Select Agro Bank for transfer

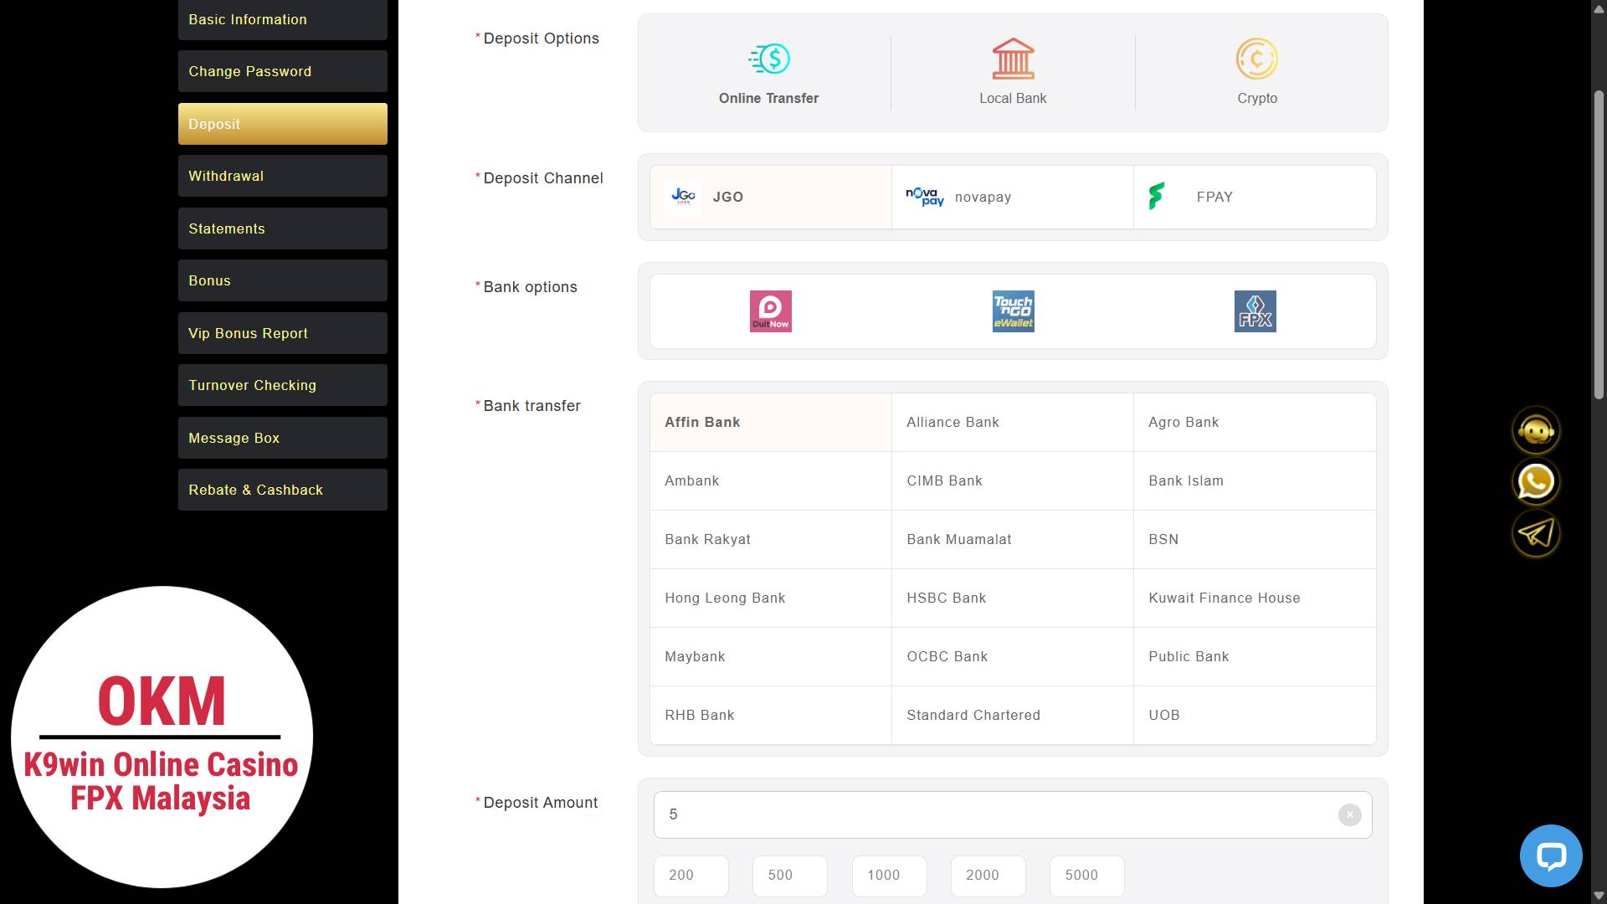click(x=1255, y=423)
